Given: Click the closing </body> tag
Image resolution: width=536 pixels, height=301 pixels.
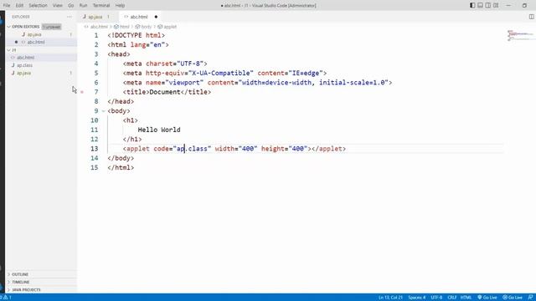Looking at the screenshot, I should pyautogui.click(x=121, y=158).
